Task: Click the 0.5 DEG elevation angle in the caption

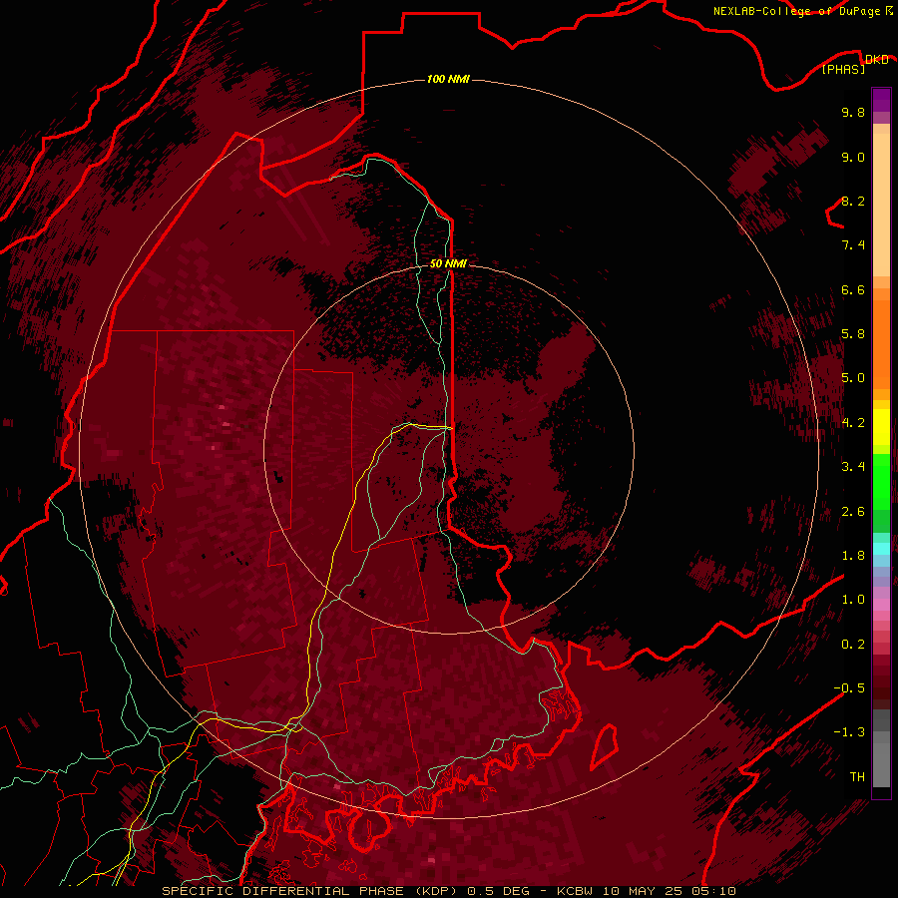Action: click(x=500, y=891)
